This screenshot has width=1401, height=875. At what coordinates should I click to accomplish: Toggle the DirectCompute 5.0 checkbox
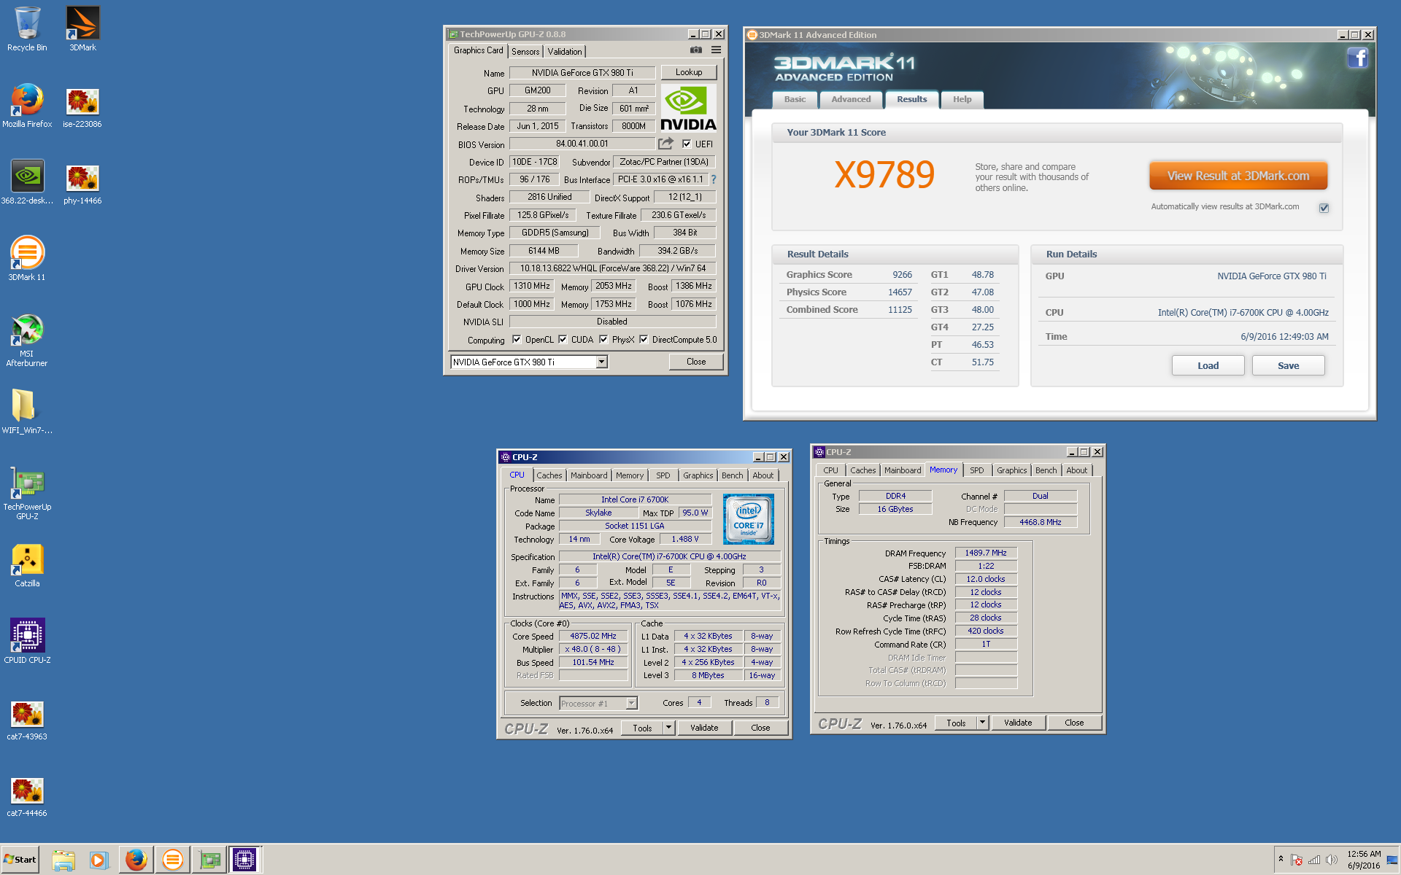click(x=644, y=339)
